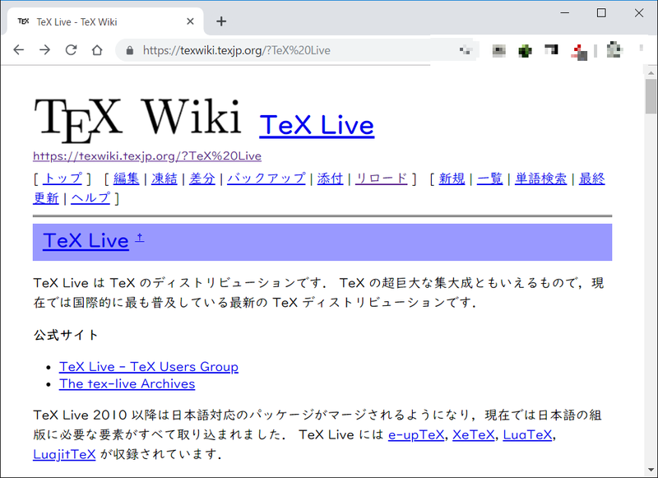658x478 pixels.
Task: Open the 編集 edit link
Action: (126, 179)
